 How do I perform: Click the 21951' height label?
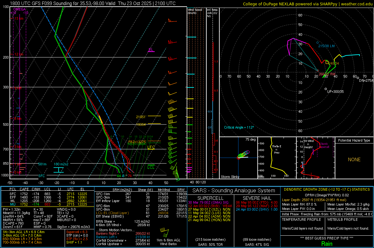click(141, 117)
